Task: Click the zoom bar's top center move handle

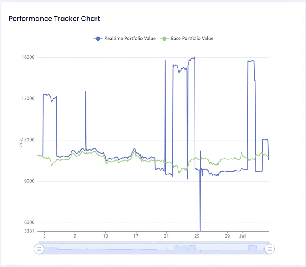Action: coord(154,242)
